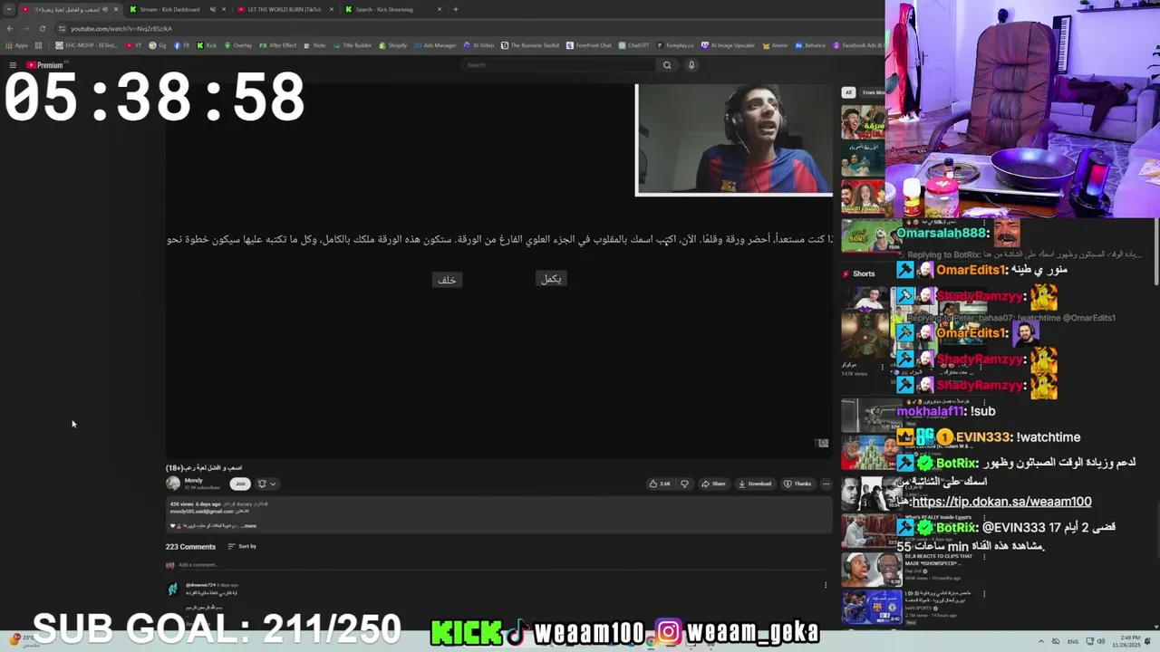Open the notification bell dropdown
Viewport: 1160px width, 652px height.
coord(266,484)
